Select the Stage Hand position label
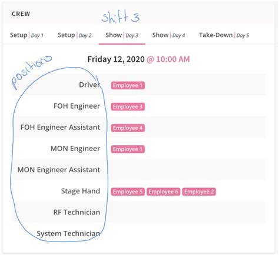This screenshot has width=279, height=255. [x=81, y=191]
